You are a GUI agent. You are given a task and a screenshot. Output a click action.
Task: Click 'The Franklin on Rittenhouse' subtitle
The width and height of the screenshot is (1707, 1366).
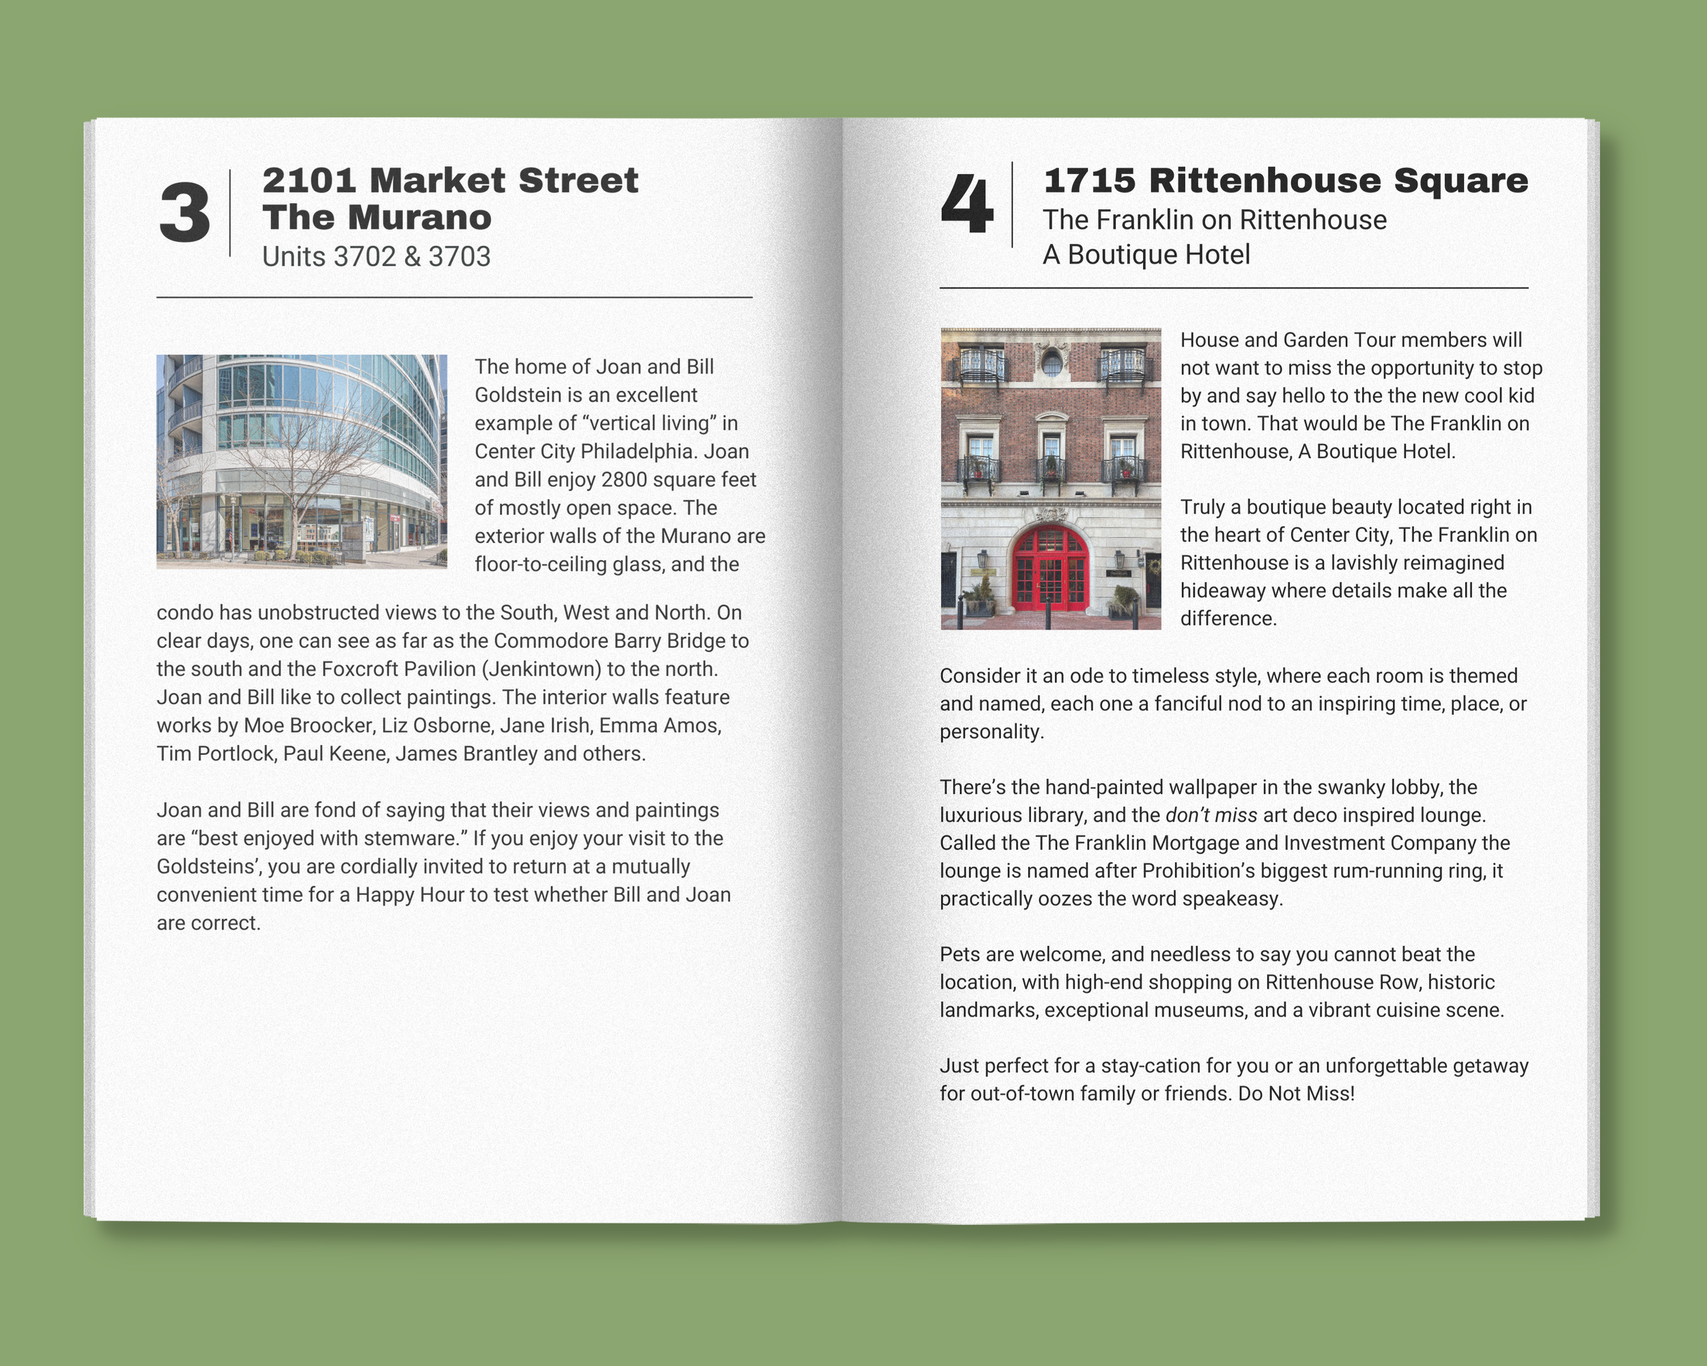tap(1214, 219)
